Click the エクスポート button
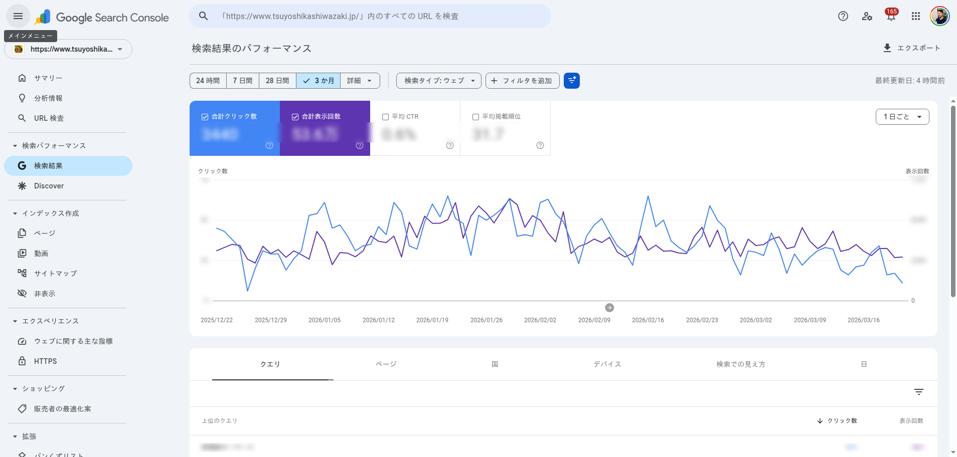Image resolution: width=957 pixels, height=457 pixels. tap(911, 48)
